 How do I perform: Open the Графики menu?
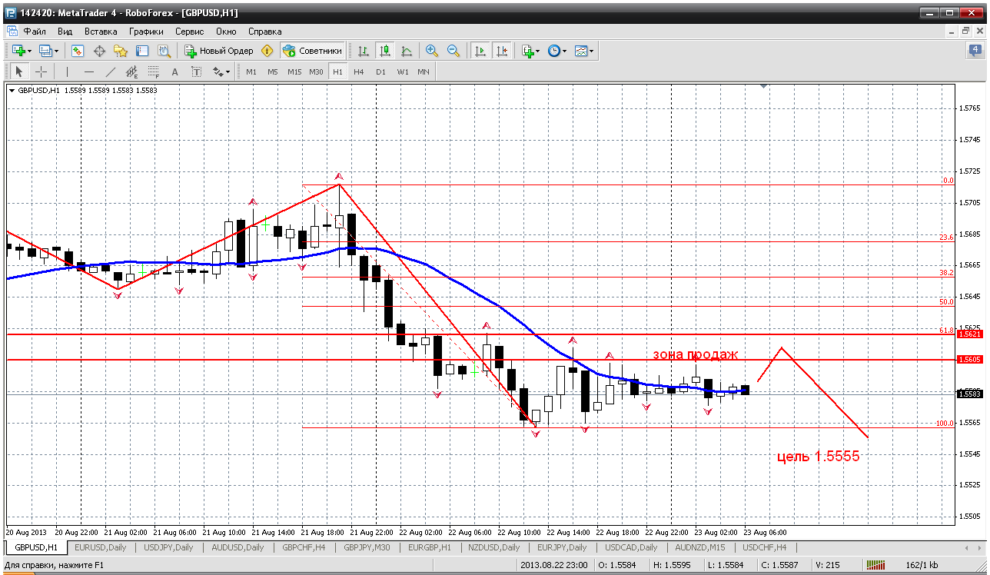(146, 32)
